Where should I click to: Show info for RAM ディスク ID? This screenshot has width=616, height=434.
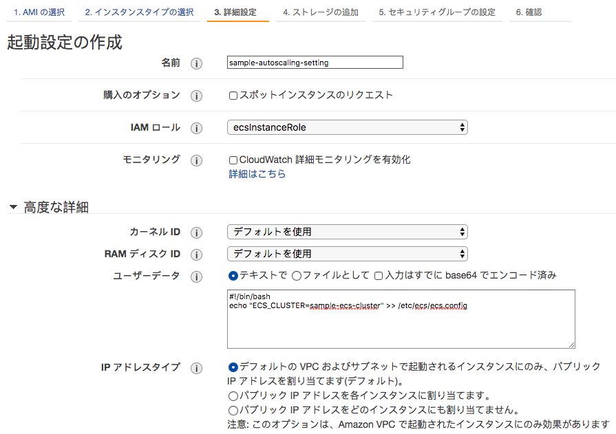click(x=196, y=254)
